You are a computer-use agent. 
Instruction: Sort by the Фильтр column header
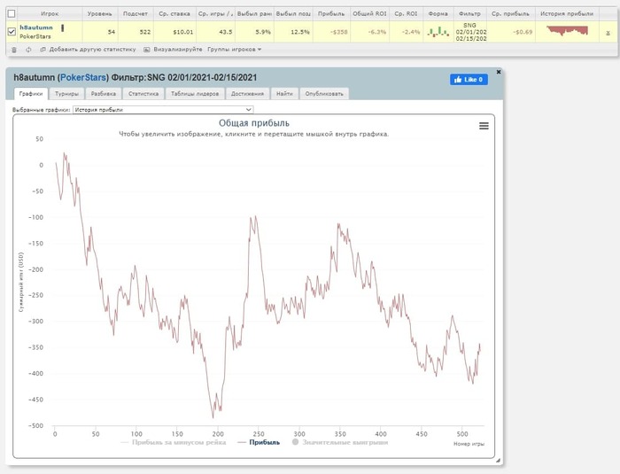coord(469,14)
